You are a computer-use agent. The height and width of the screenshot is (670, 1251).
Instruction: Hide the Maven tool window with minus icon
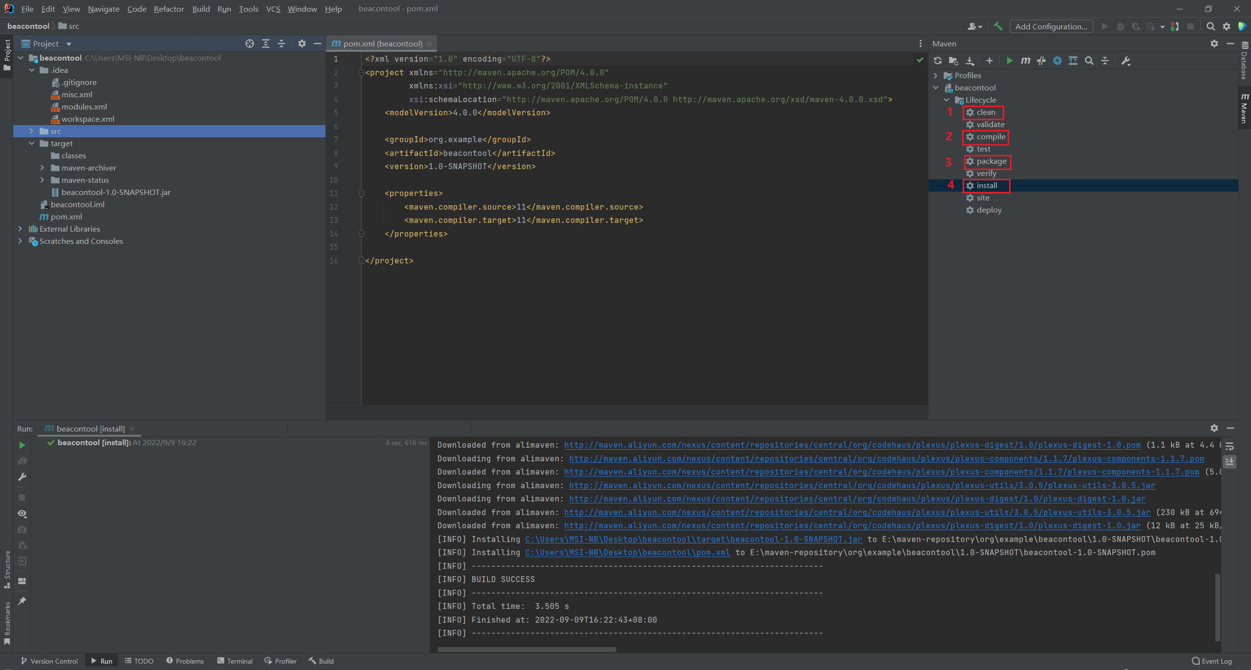coord(1230,43)
